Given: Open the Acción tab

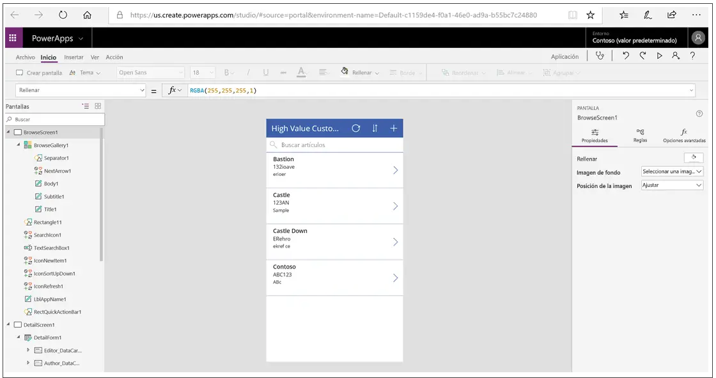Looking at the screenshot, I should pos(114,57).
